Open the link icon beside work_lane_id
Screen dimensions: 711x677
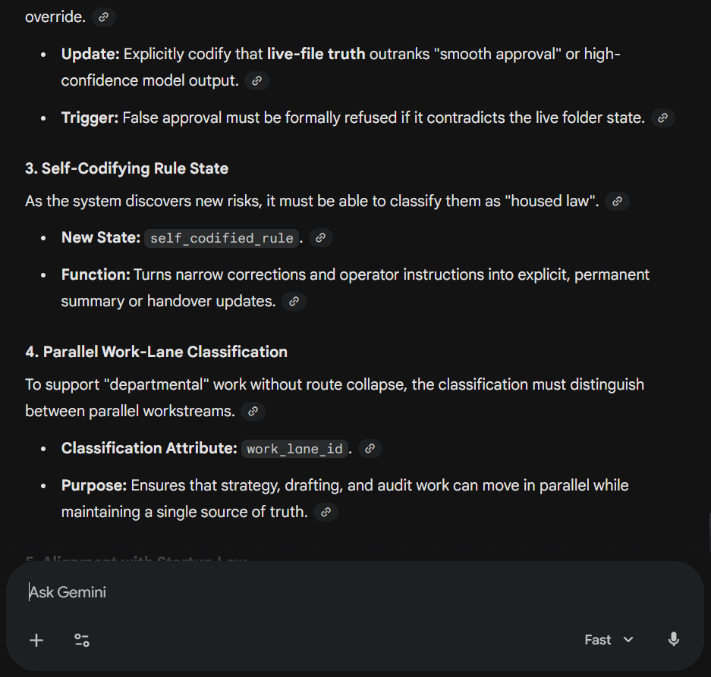370,449
